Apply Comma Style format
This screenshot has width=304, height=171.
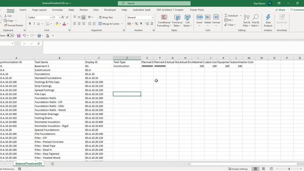[x=141, y=24]
